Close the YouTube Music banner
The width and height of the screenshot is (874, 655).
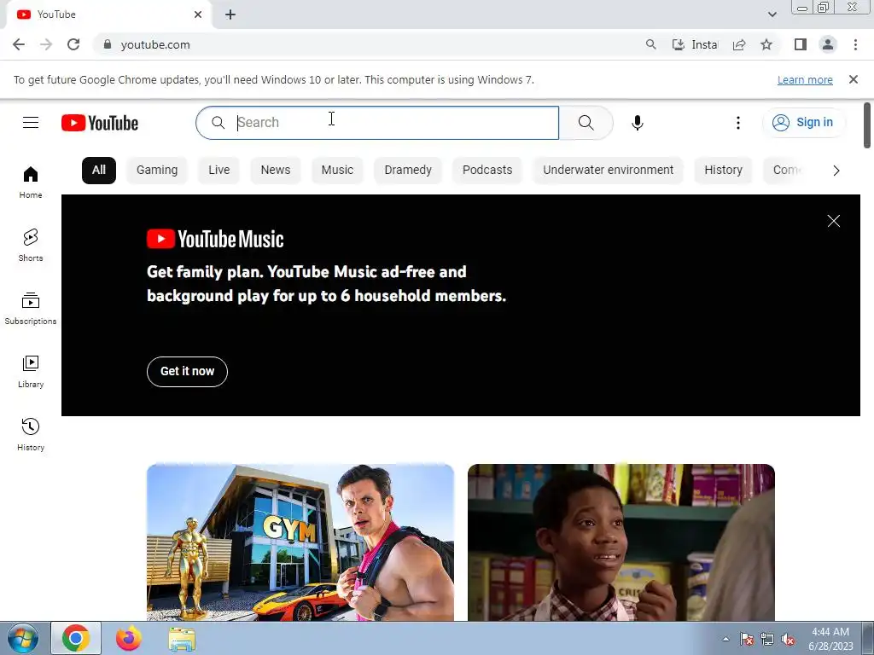tap(833, 221)
